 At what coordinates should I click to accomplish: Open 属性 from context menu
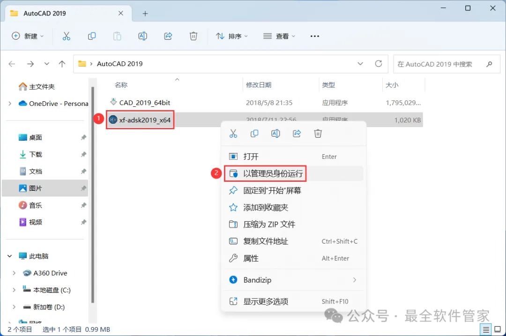(294, 258)
